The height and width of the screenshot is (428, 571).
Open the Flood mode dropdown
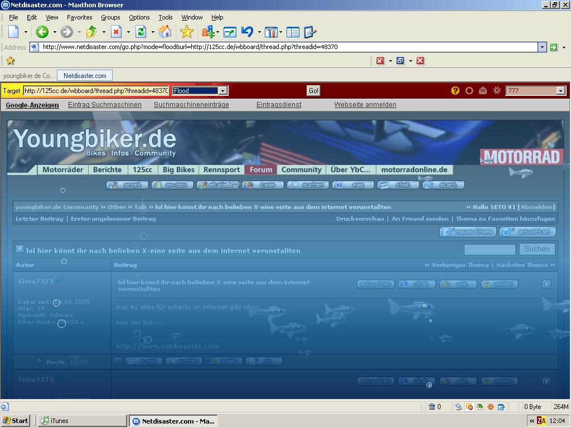[x=223, y=91]
